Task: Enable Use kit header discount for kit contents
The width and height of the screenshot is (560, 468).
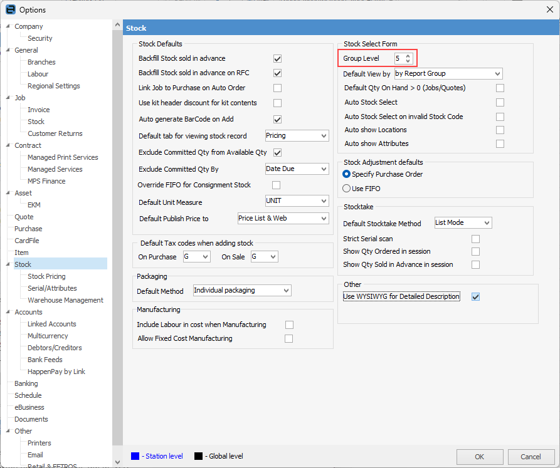Action: [277, 103]
